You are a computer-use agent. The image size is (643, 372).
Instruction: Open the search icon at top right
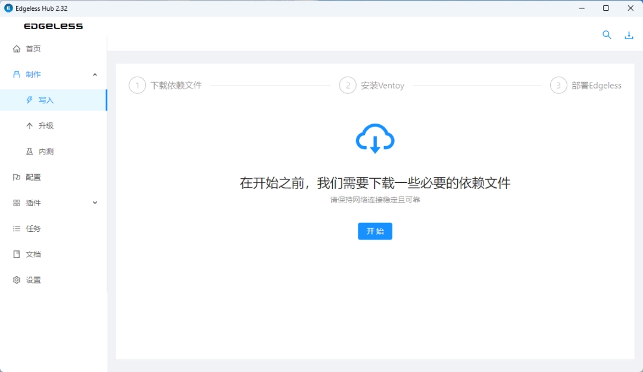point(607,35)
